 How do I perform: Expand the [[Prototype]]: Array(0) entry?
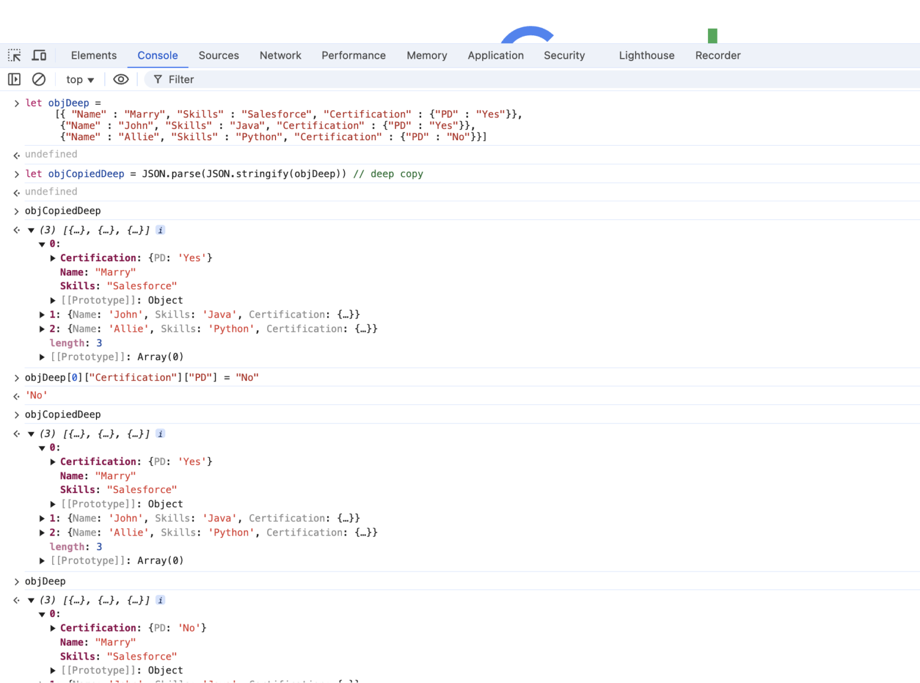[42, 356]
